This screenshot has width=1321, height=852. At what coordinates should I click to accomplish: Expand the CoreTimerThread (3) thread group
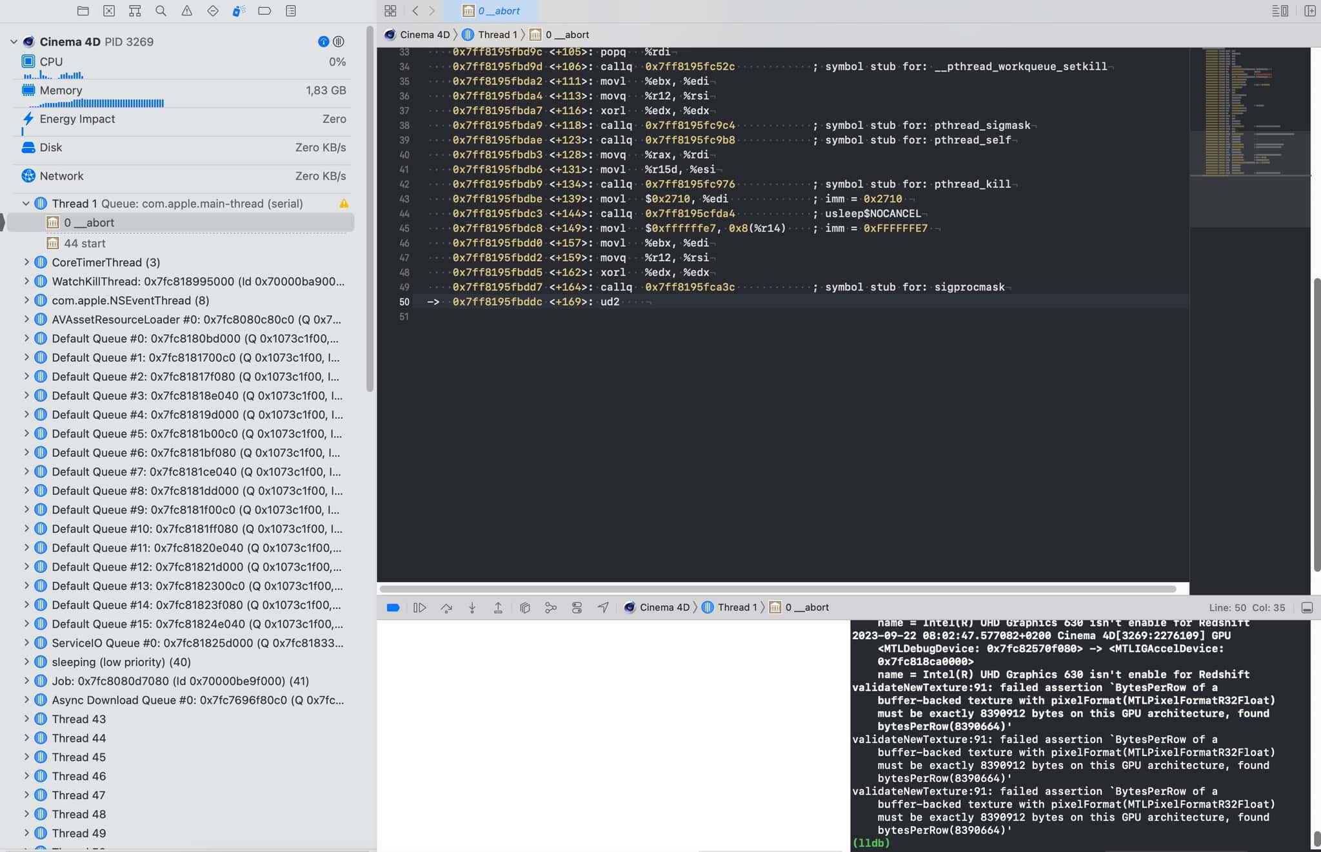25,262
